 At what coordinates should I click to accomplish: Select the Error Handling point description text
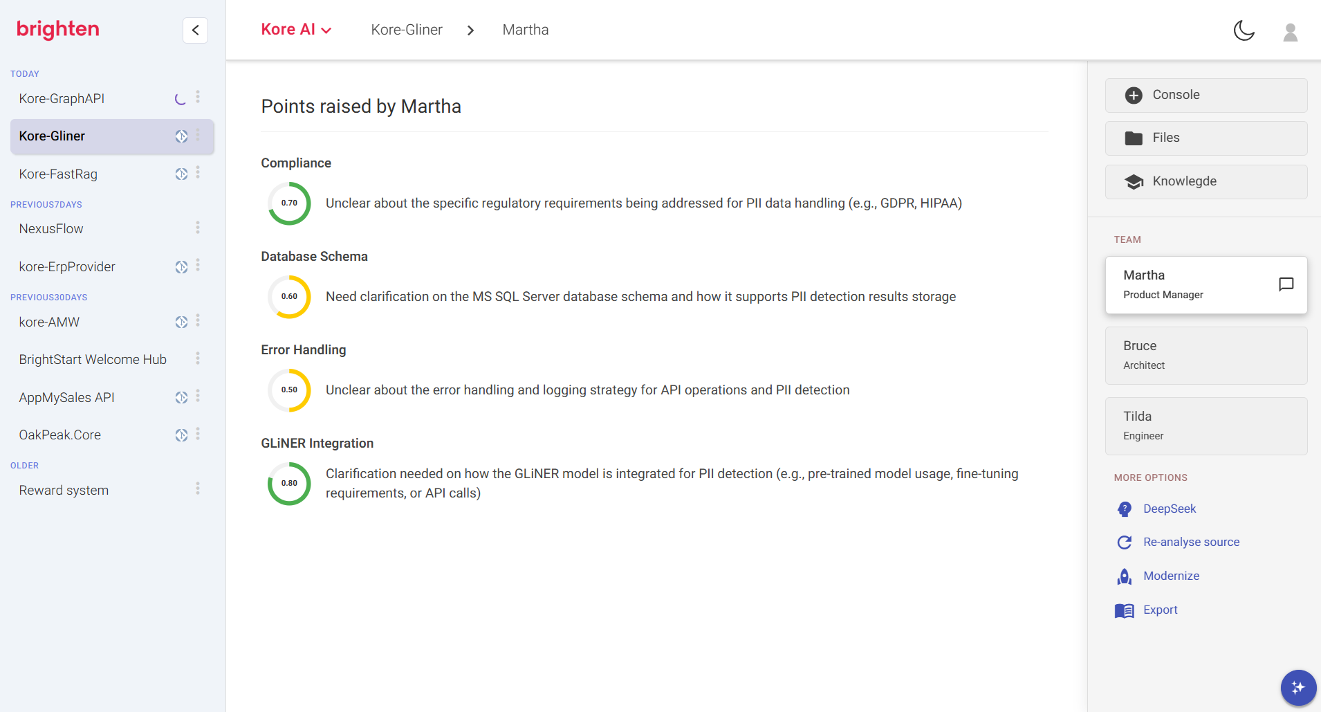coord(587,390)
